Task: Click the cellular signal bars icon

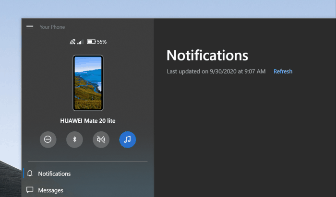Action: tap(80, 42)
